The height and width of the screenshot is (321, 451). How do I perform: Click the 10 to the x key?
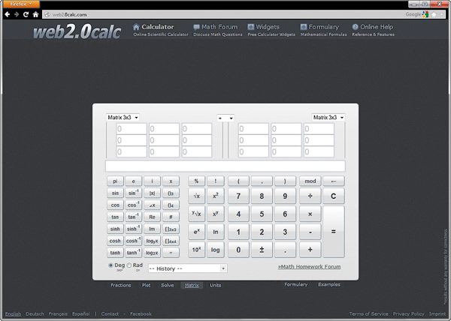(197, 250)
